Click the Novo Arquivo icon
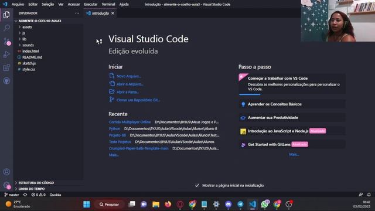375x211 pixels. 112,76
